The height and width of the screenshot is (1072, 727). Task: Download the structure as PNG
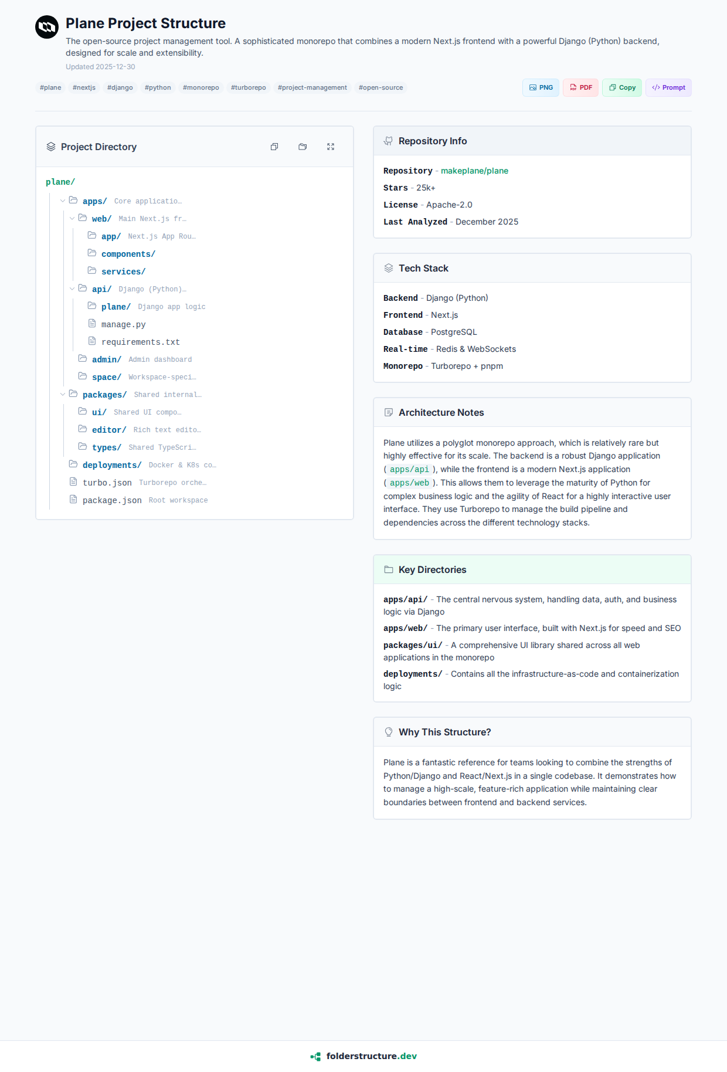(541, 87)
